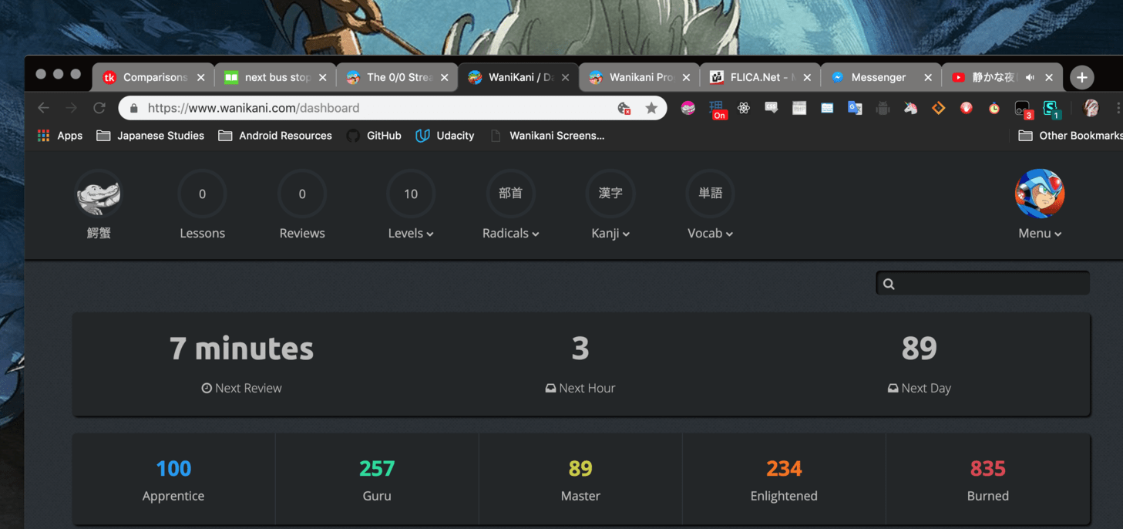1123x529 pixels.
Task: Open the Udacity bookmark
Action: click(445, 136)
